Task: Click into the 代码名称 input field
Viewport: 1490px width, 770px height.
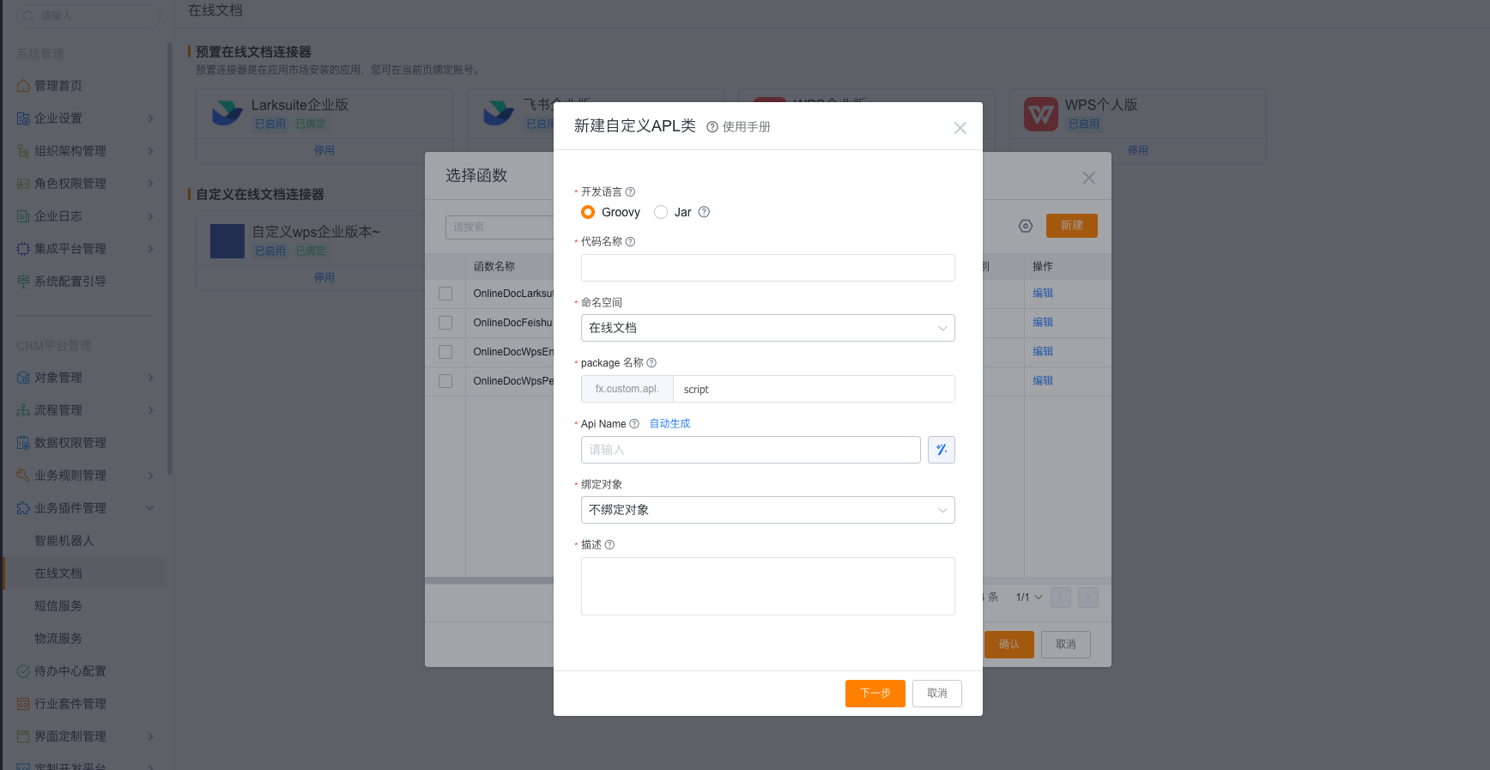Action: pyautogui.click(x=767, y=268)
